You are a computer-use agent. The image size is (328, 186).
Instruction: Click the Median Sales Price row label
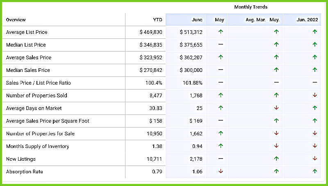[28, 70]
